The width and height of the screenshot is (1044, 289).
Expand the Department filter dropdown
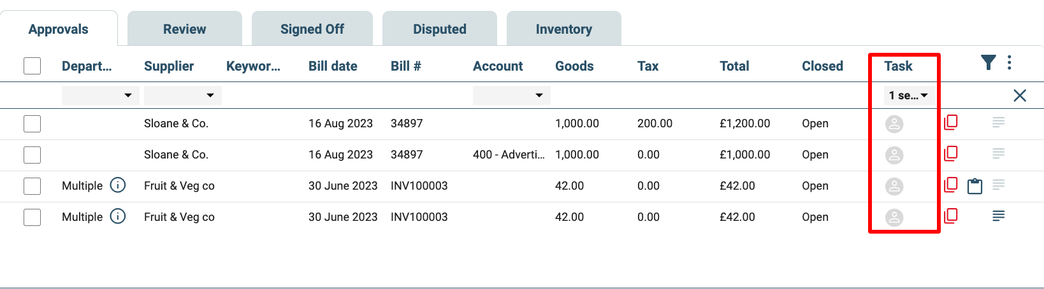point(100,95)
